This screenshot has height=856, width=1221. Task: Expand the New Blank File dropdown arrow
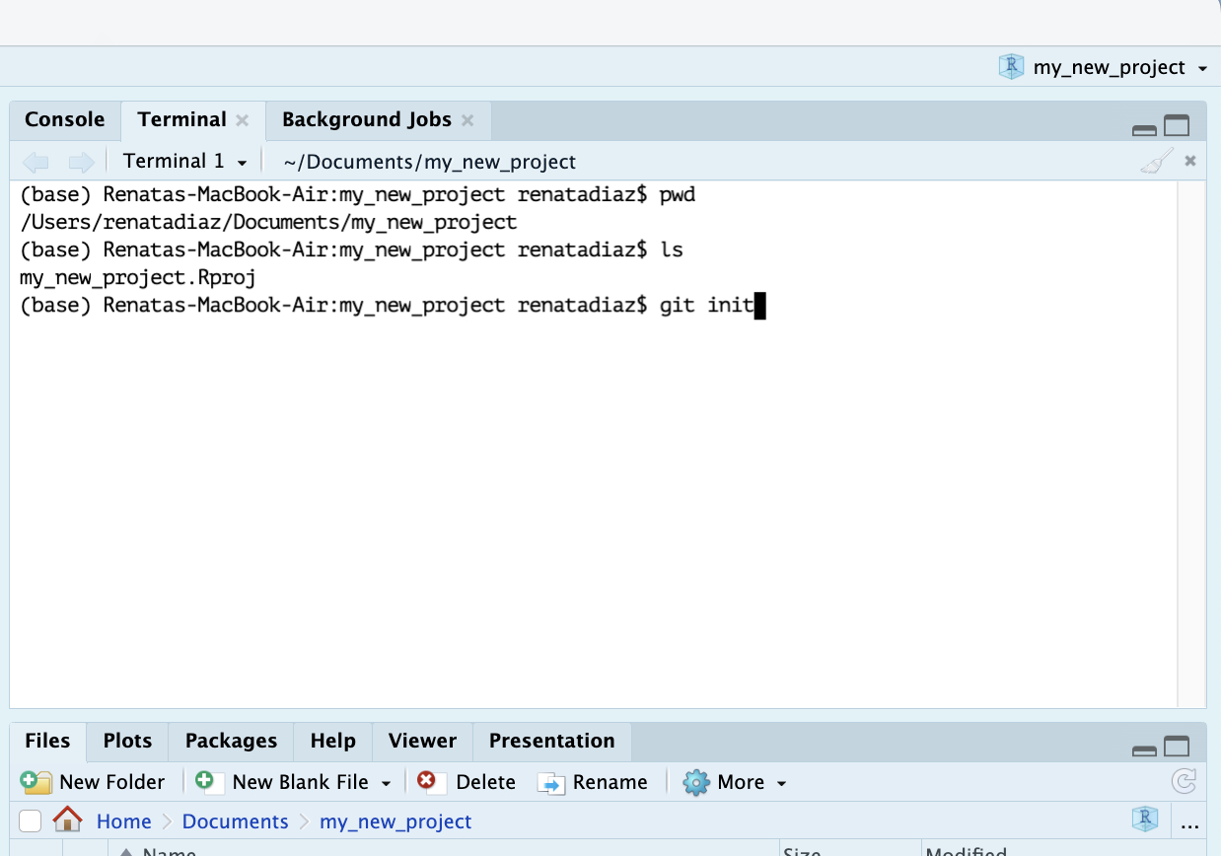point(386,783)
